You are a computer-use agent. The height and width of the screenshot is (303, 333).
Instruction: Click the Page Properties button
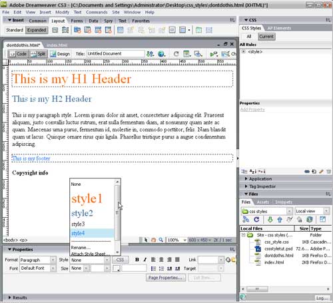pyautogui.click(x=166, y=278)
